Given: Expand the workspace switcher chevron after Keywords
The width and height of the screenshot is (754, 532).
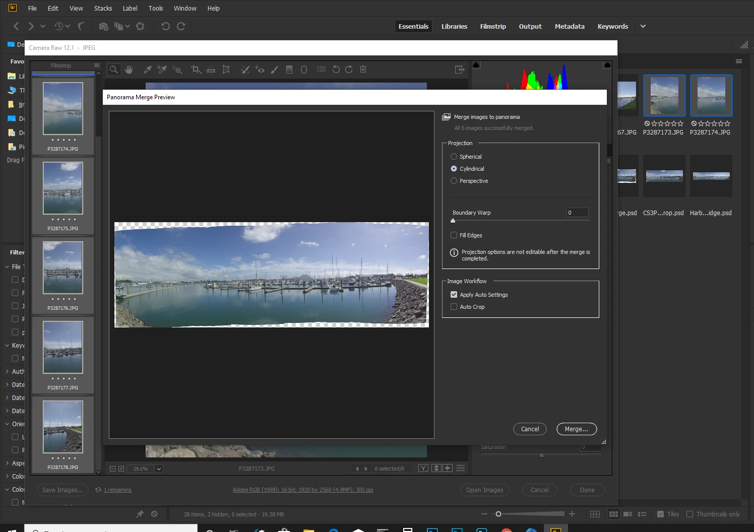Looking at the screenshot, I should tap(643, 26).
